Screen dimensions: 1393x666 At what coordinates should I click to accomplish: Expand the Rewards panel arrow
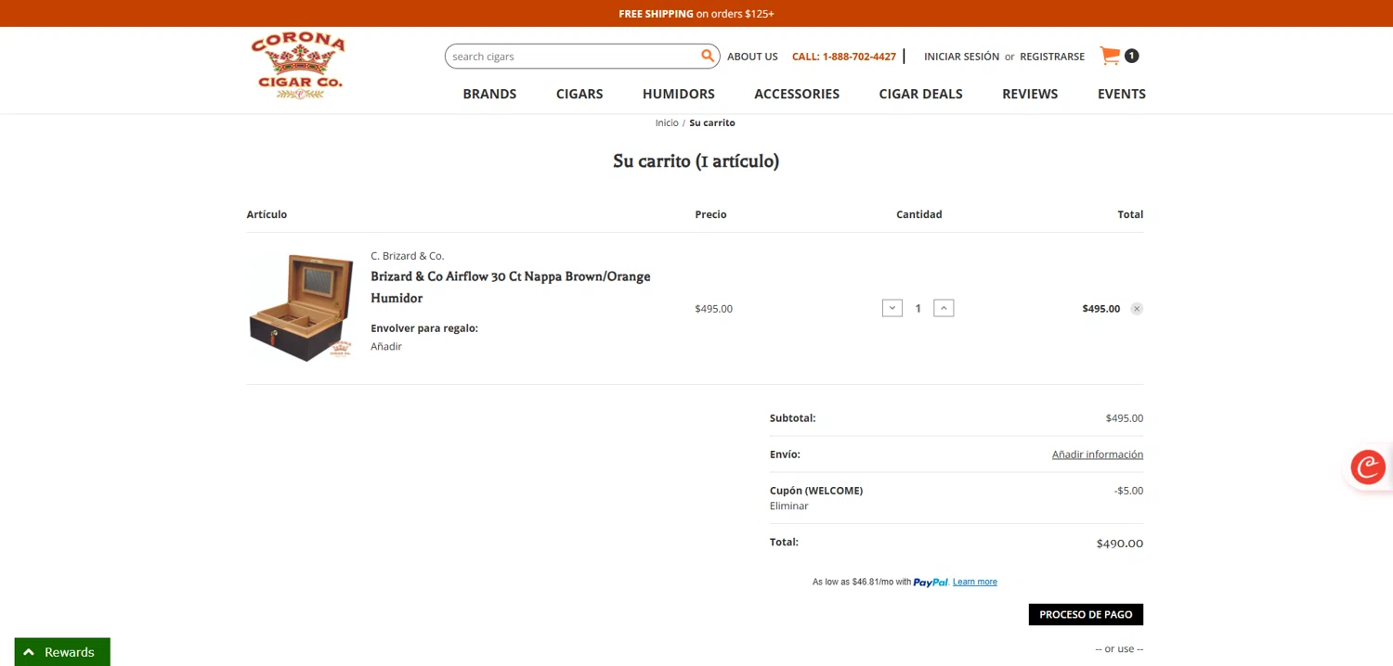(x=29, y=652)
